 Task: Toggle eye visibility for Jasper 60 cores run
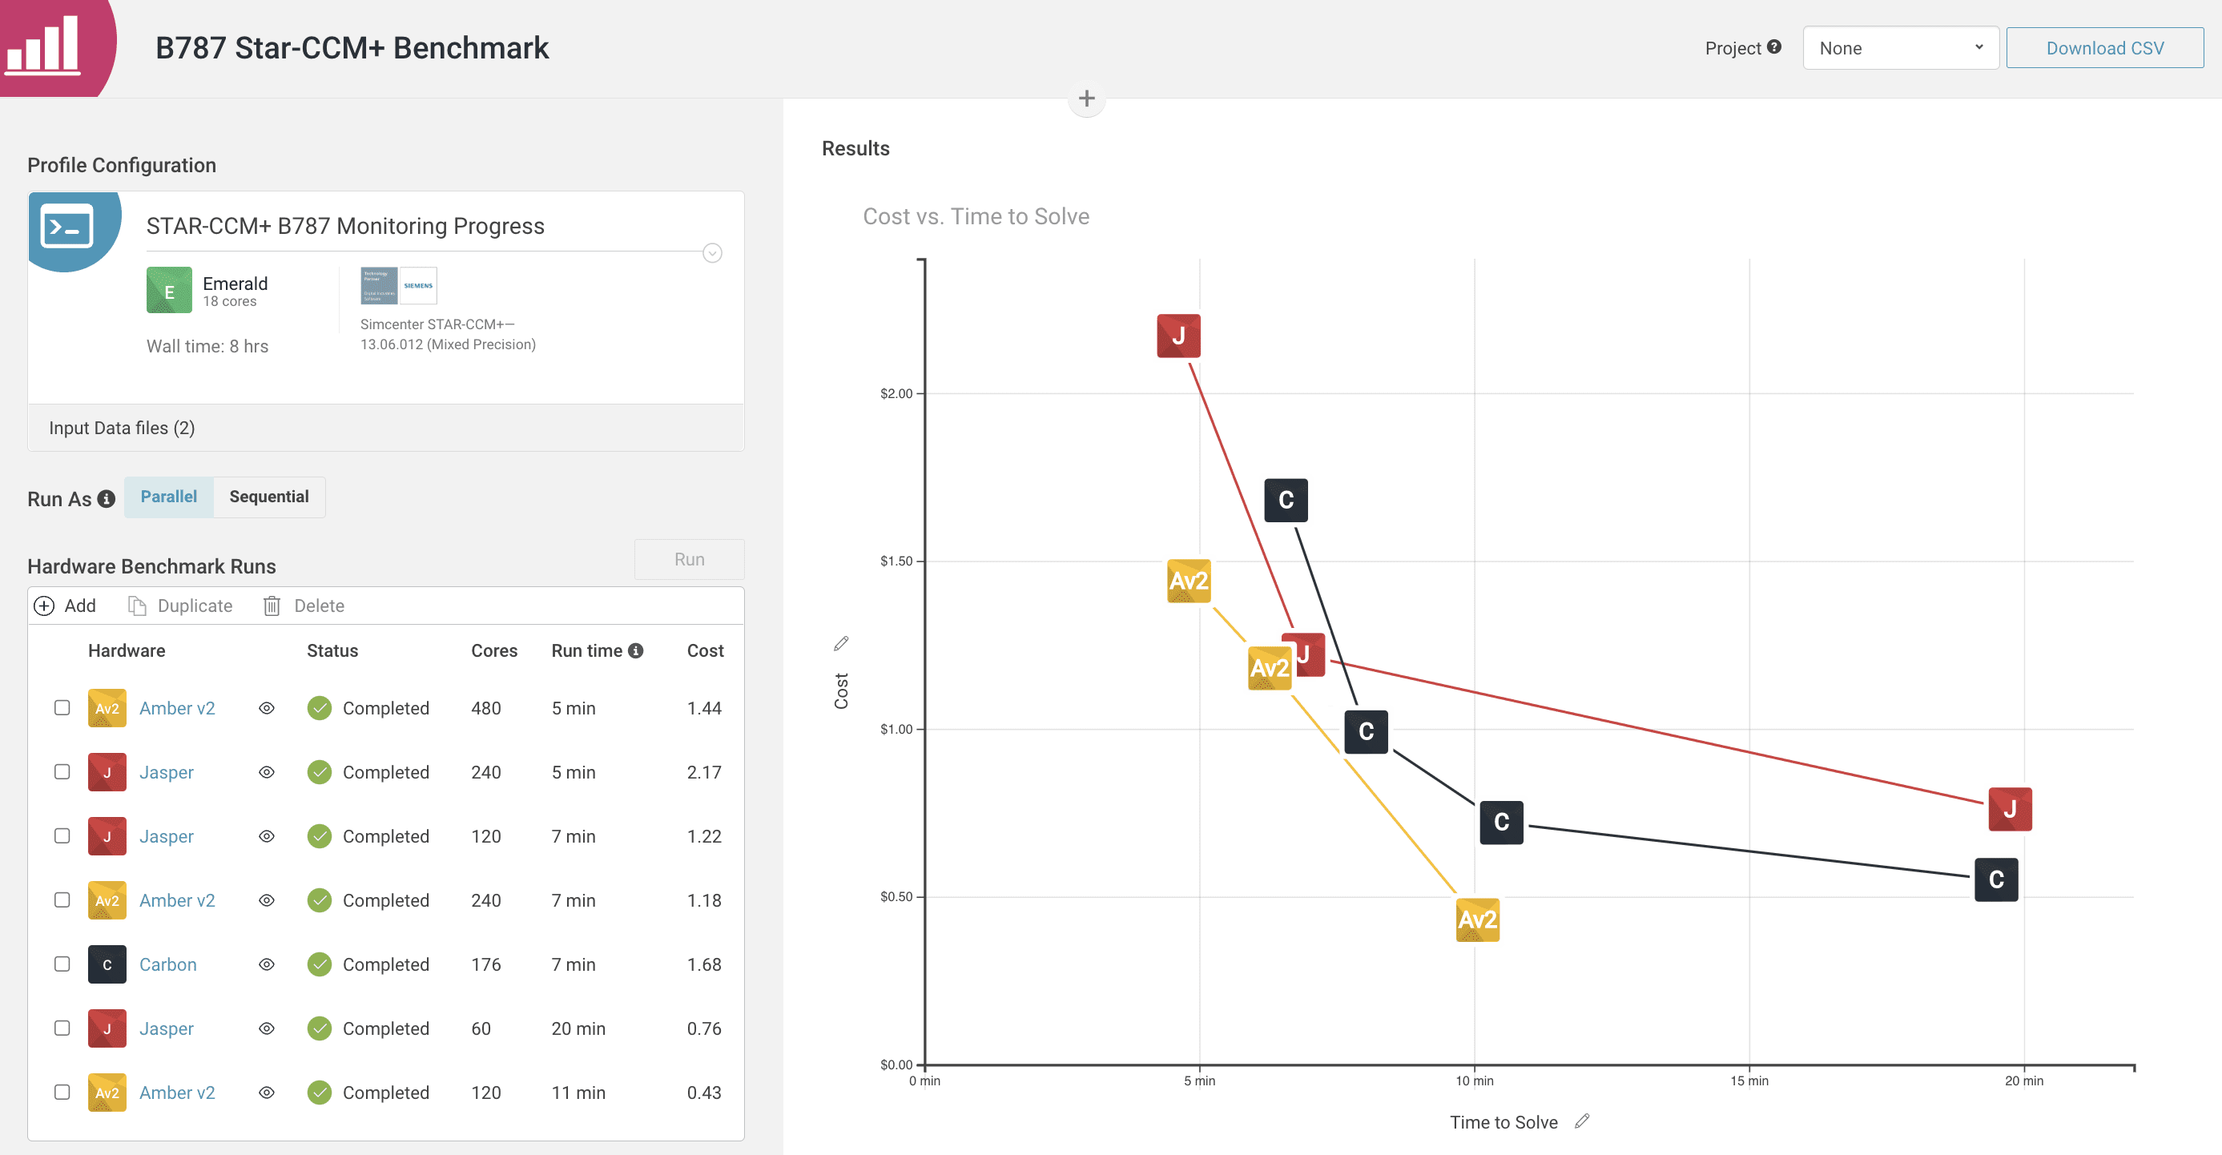pos(267,1028)
